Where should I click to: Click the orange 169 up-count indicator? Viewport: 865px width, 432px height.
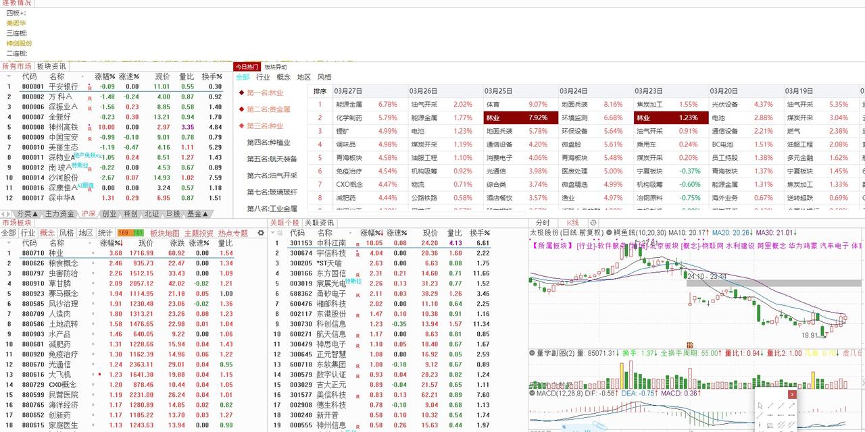(124, 233)
